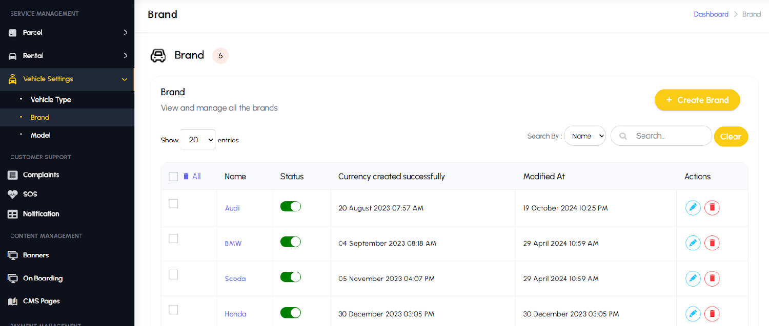Click the Name column header
Screen dimensions: 769x326
[235, 177]
